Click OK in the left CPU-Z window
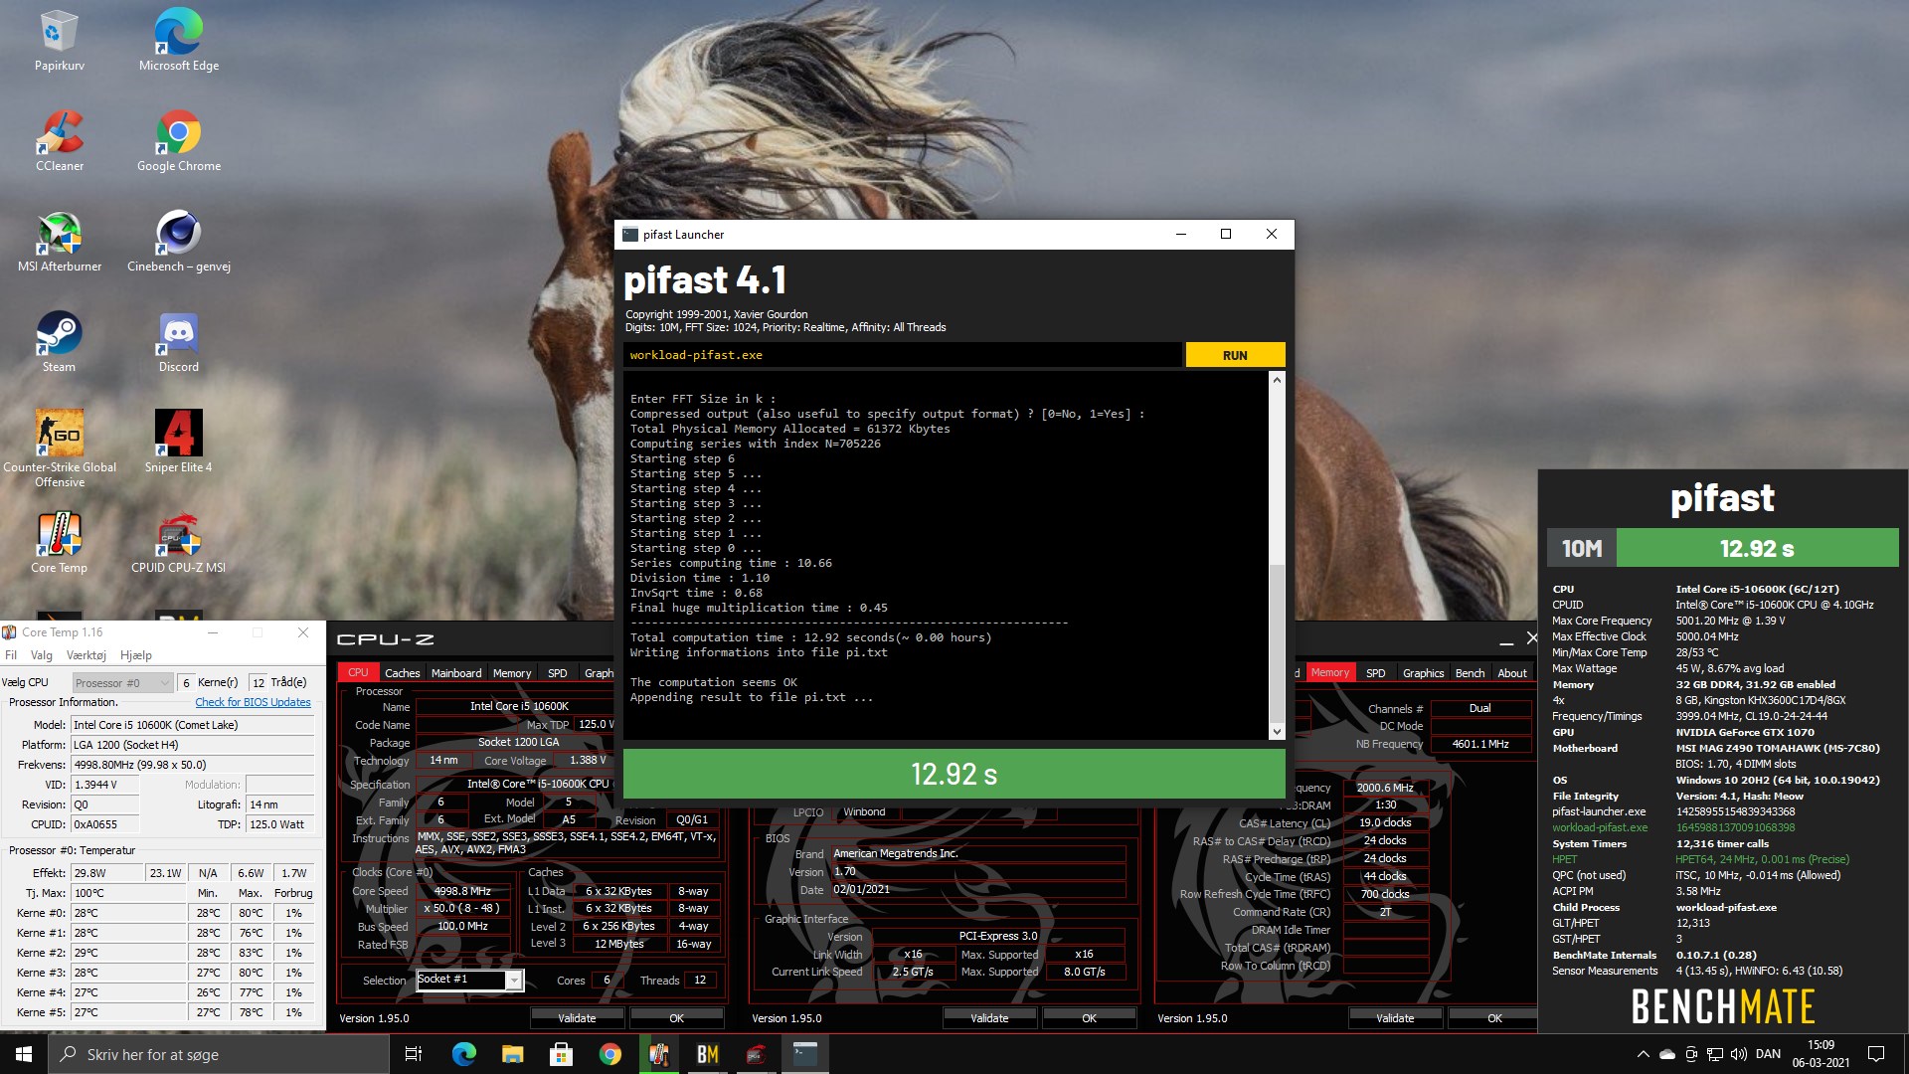The width and height of the screenshot is (1909, 1074). [676, 1018]
